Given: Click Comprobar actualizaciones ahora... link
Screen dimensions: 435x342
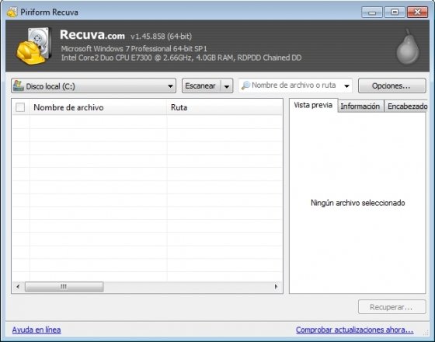Looking at the screenshot, I should click(354, 330).
